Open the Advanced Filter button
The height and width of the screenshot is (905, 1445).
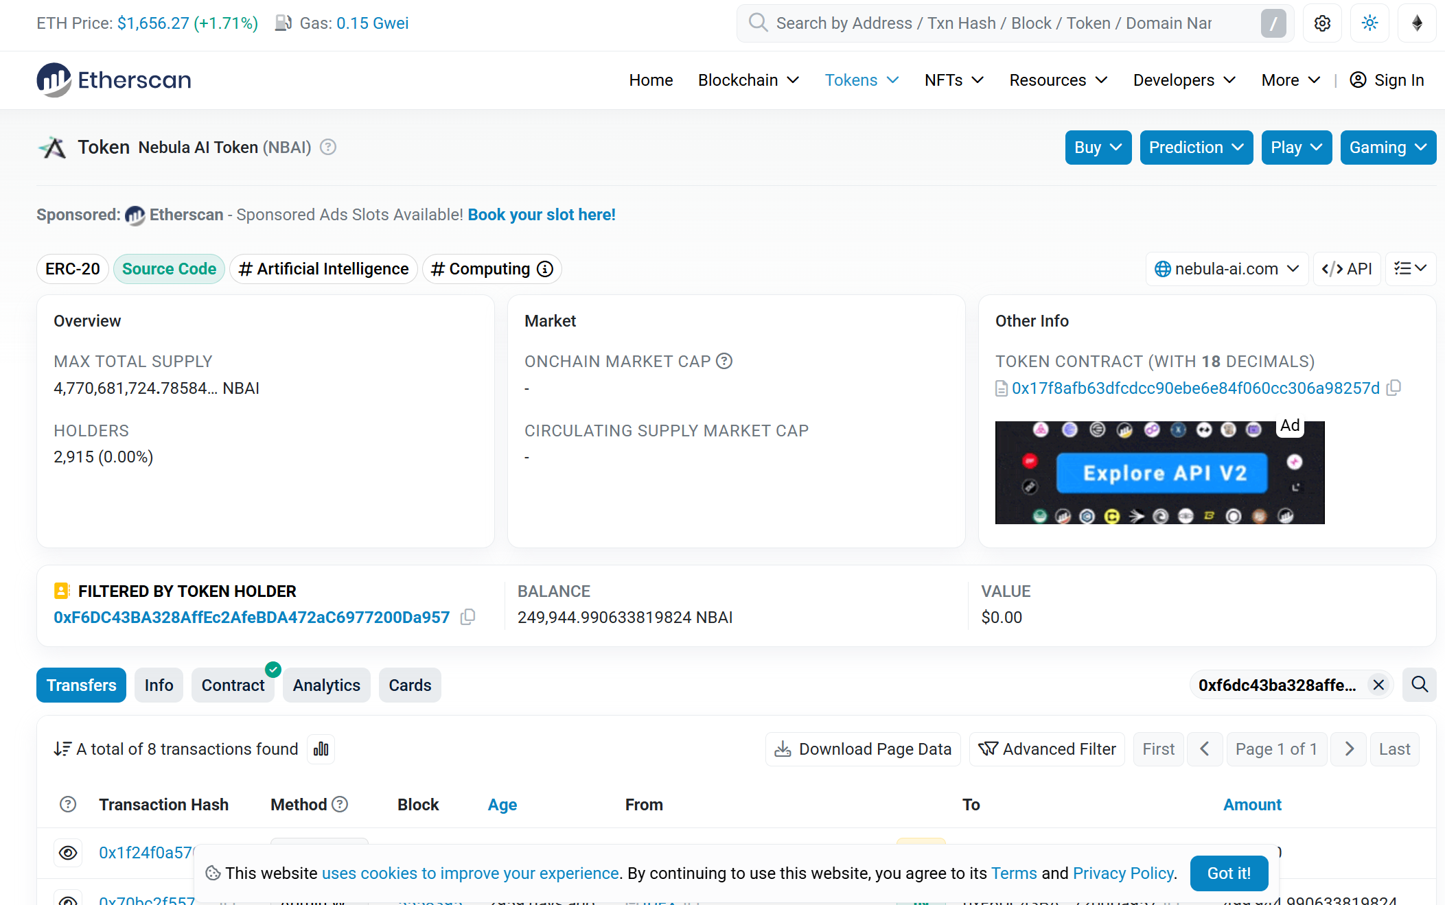(x=1047, y=749)
